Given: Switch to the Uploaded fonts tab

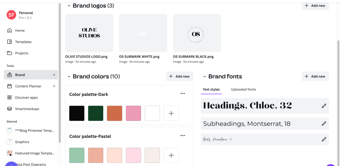Looking at the screenshot, I should (243, 89).
